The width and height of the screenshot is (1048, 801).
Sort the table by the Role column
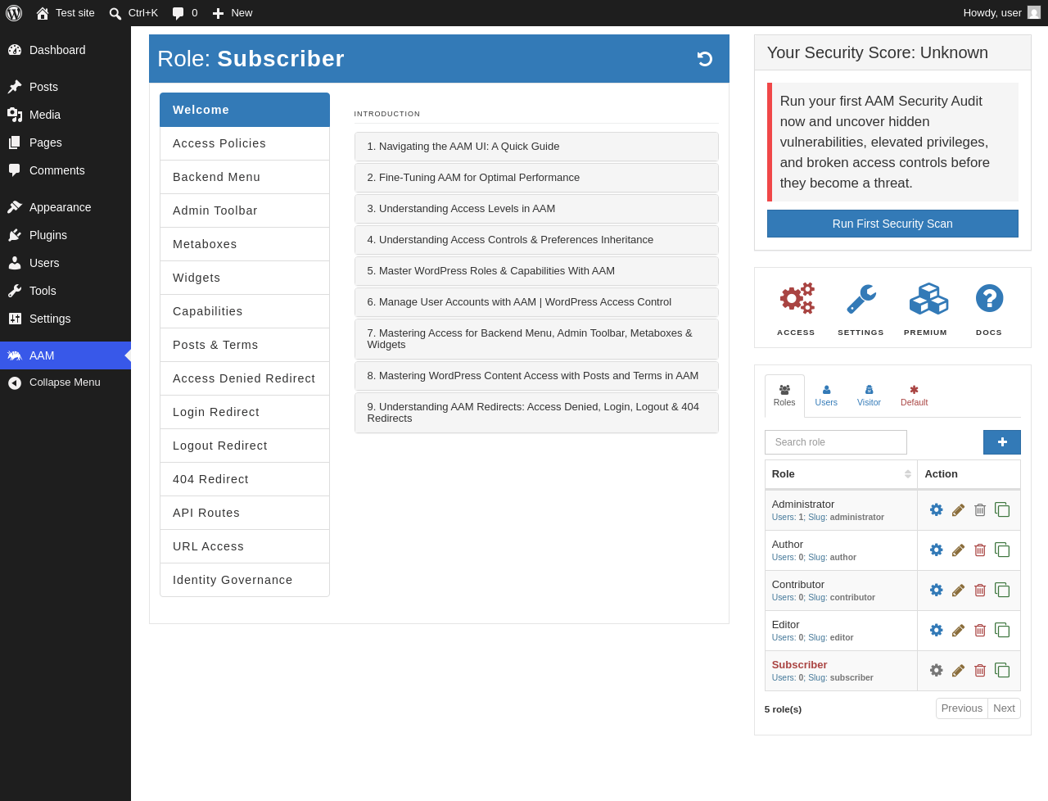(841, 474)
